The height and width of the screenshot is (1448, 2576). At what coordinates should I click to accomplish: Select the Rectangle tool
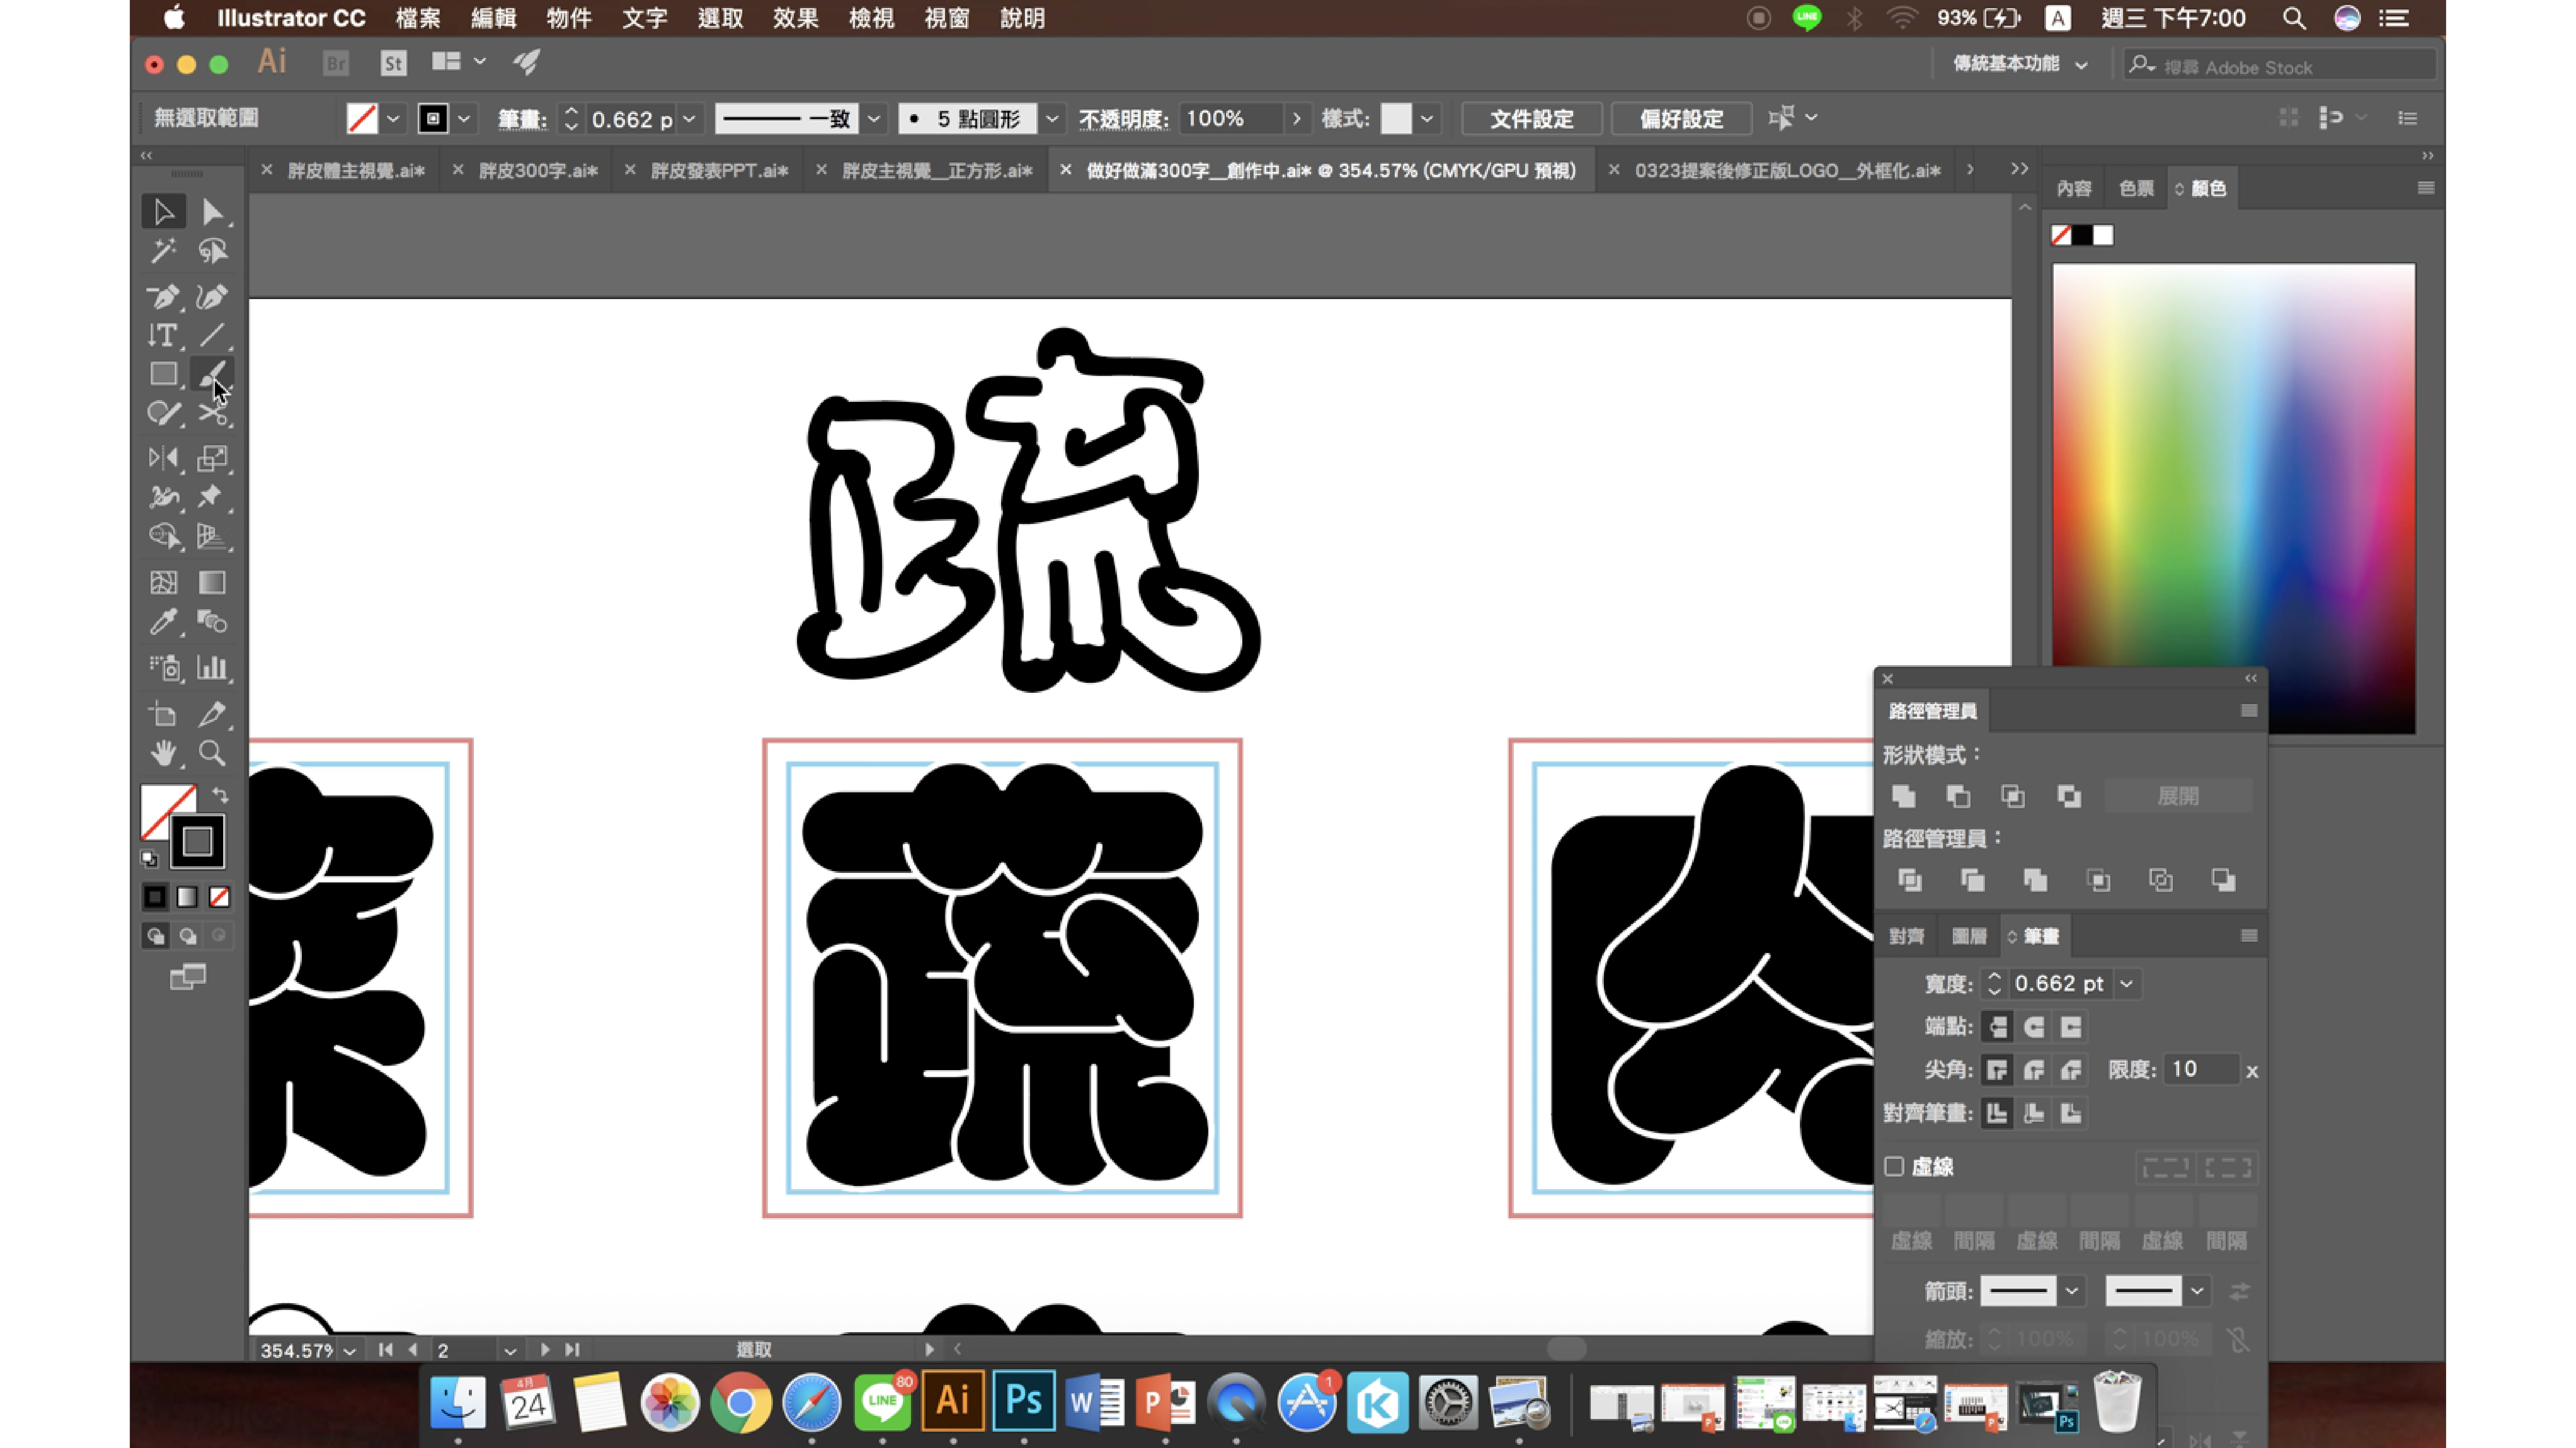click(163, 374)
